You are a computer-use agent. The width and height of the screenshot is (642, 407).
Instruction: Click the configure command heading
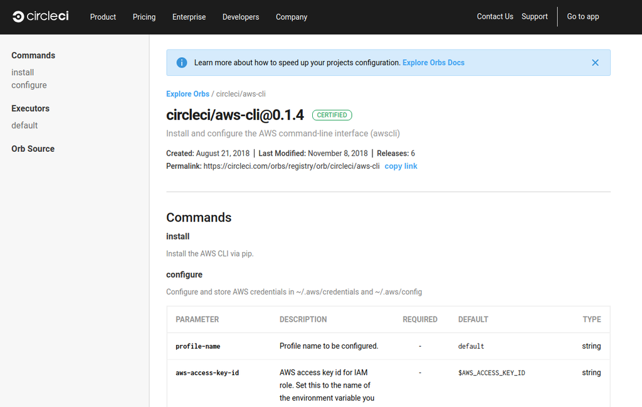point(184,275)
